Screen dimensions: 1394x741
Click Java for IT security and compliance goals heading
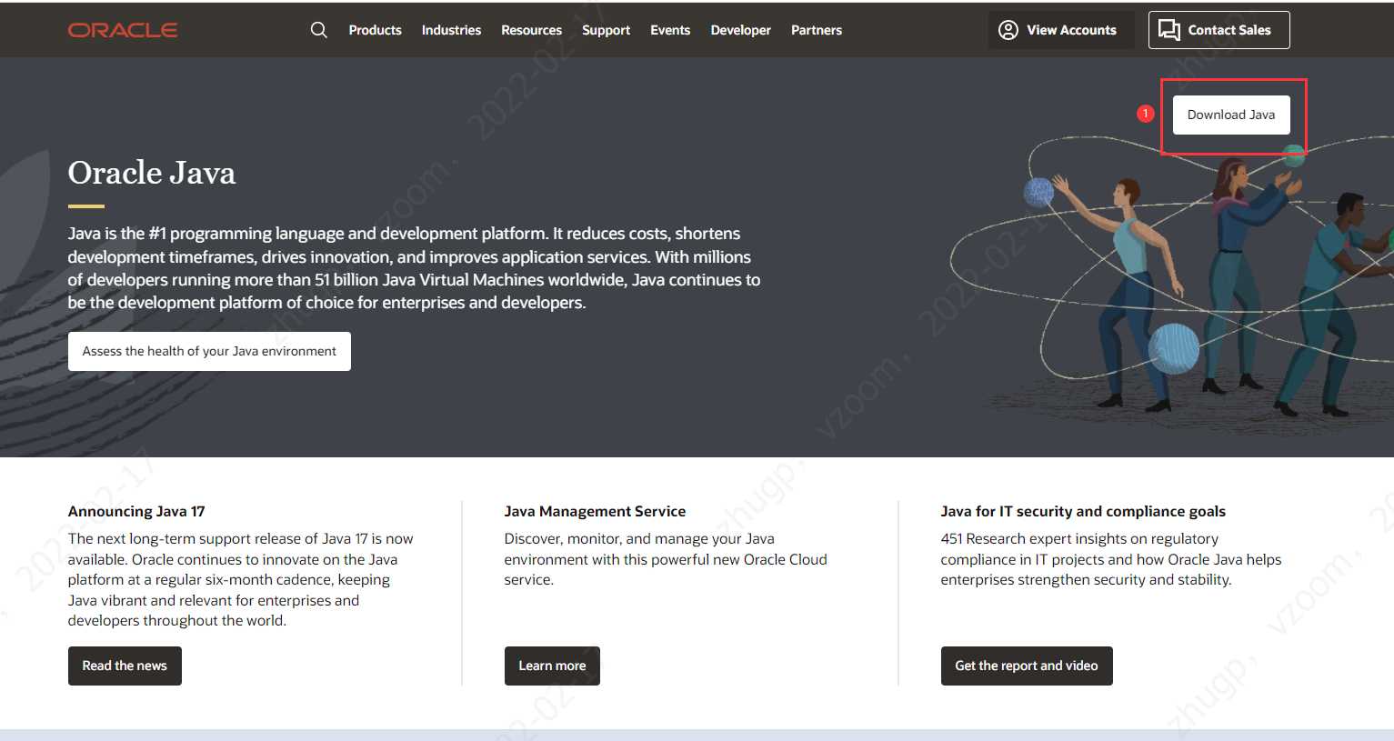[x=1083, y=511]
